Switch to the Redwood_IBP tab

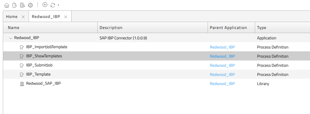click(x=46, y=17)
